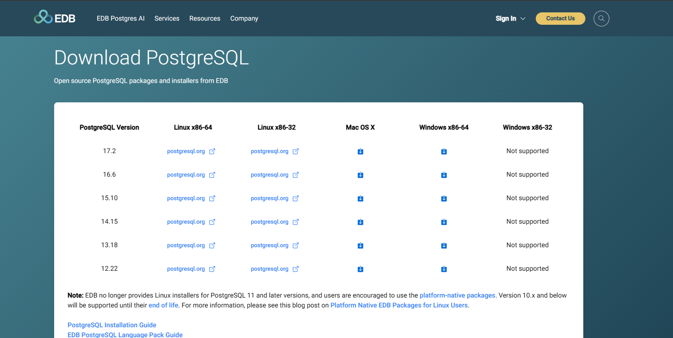Click the Windows x86-32 column header
Screen dimensions: 673x338
pos(527,128)
